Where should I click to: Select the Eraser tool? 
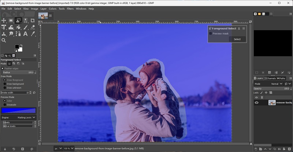(33, 27)
